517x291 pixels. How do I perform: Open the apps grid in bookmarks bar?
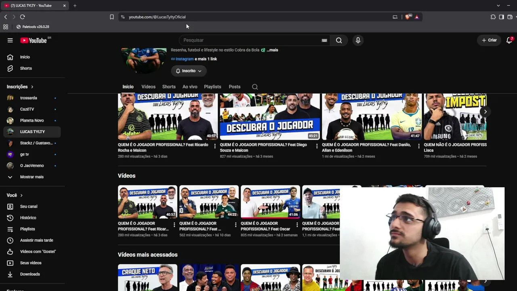tap(6, 27)
